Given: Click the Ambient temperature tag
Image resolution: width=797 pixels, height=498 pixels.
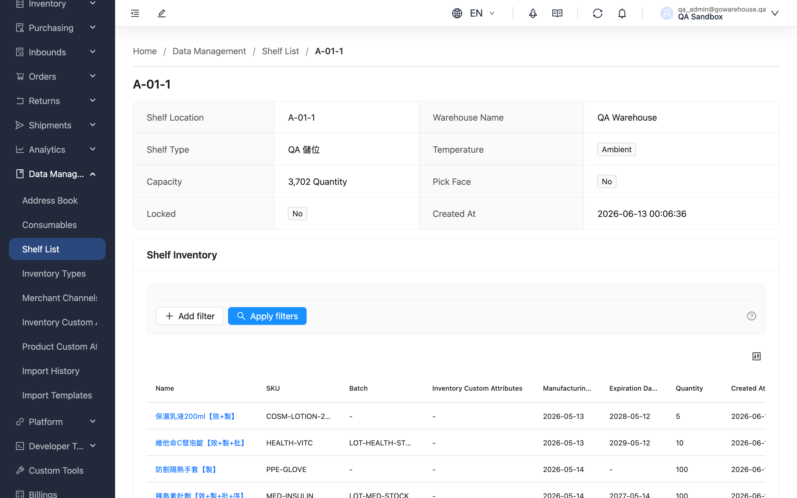Looking at the screenshot, I should pyautogui.click(x=617, y=149).
